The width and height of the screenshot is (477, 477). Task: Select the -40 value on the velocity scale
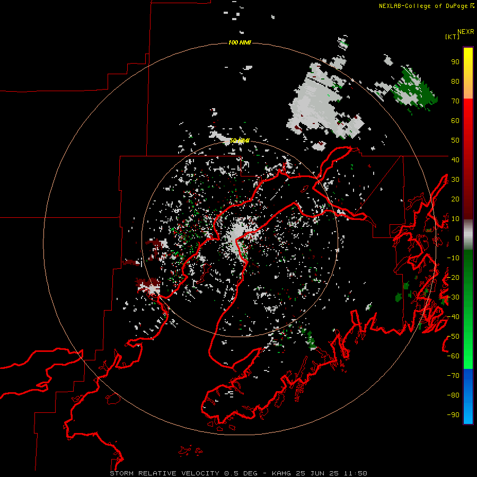click(x=453, y=317)
